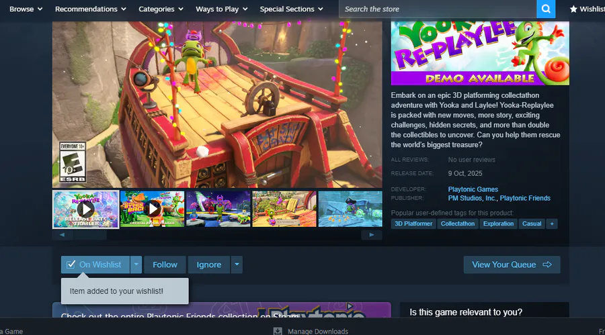This screenshot has height=335, width=605.
Task: Open the Special Sections menu
Action: coord(291,9)
